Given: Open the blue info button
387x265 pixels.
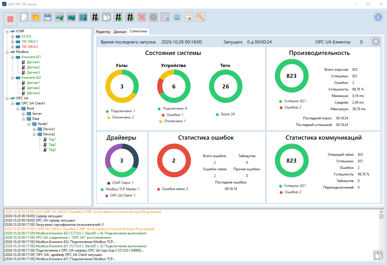Looking at the screenshot, I should (x=378, y=17).
